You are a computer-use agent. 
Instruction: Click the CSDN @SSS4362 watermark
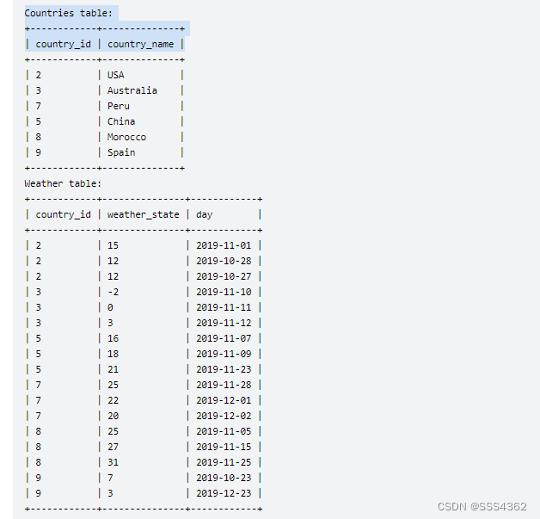(482, 506)
